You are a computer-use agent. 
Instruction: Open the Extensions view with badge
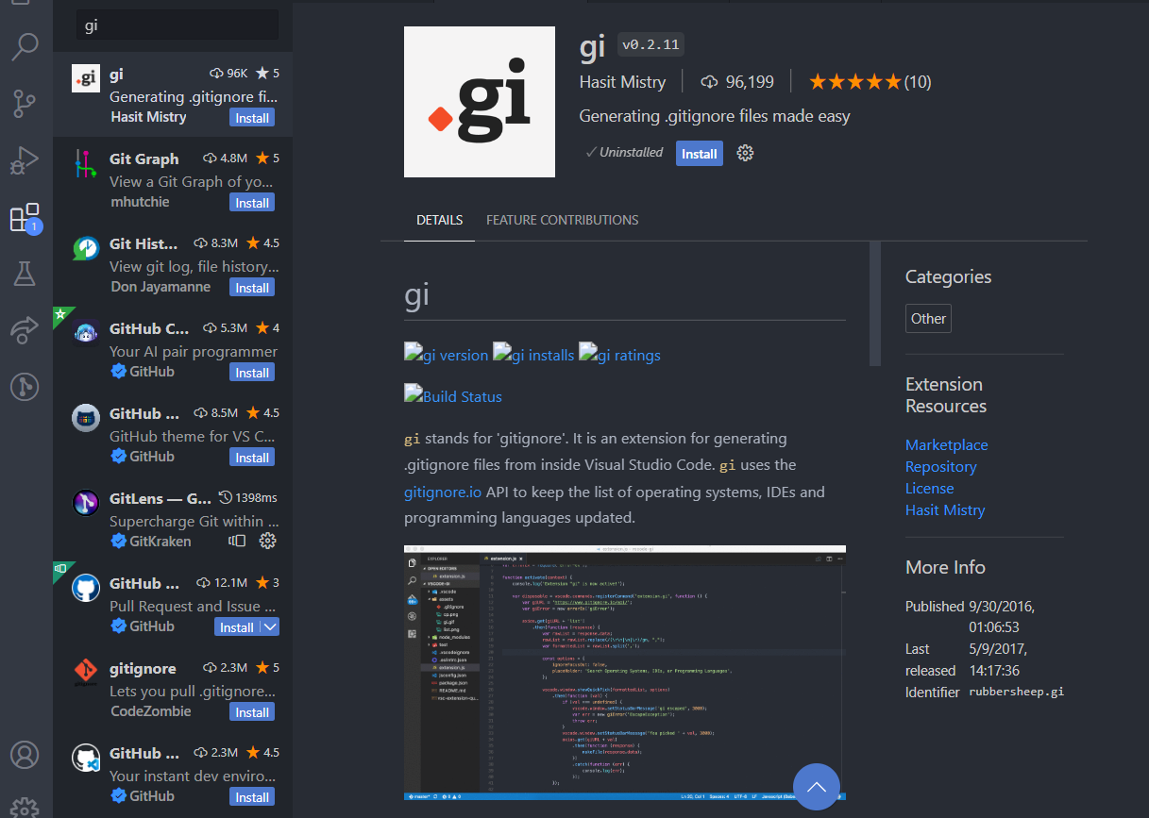point(25,218)
